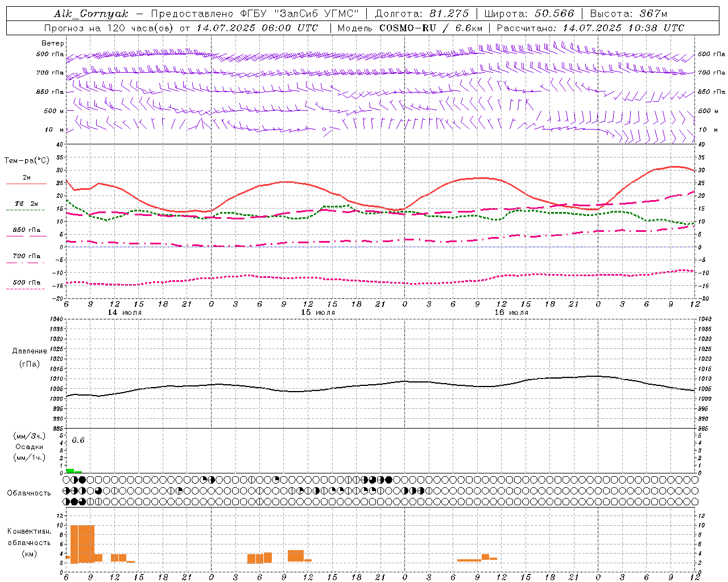Click the tallest orange convective cloud bar
Viewport: 728px width, 582px height.
click(x=82, y=544)
